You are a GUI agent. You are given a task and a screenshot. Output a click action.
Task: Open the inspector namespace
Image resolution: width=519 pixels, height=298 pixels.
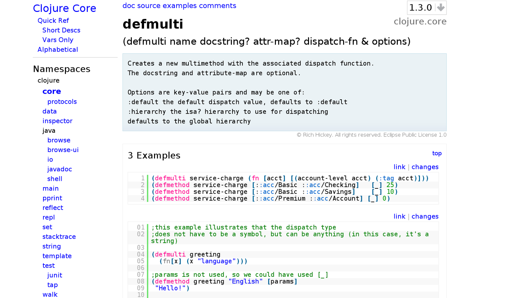[57, 121]
